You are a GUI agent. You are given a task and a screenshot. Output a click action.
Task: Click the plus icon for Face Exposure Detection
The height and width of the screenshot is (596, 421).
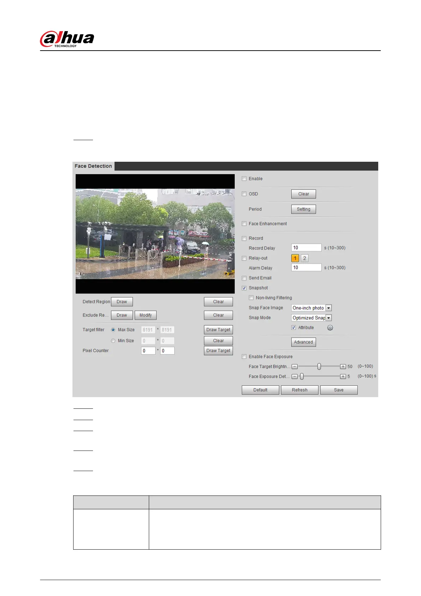point(343,377)
